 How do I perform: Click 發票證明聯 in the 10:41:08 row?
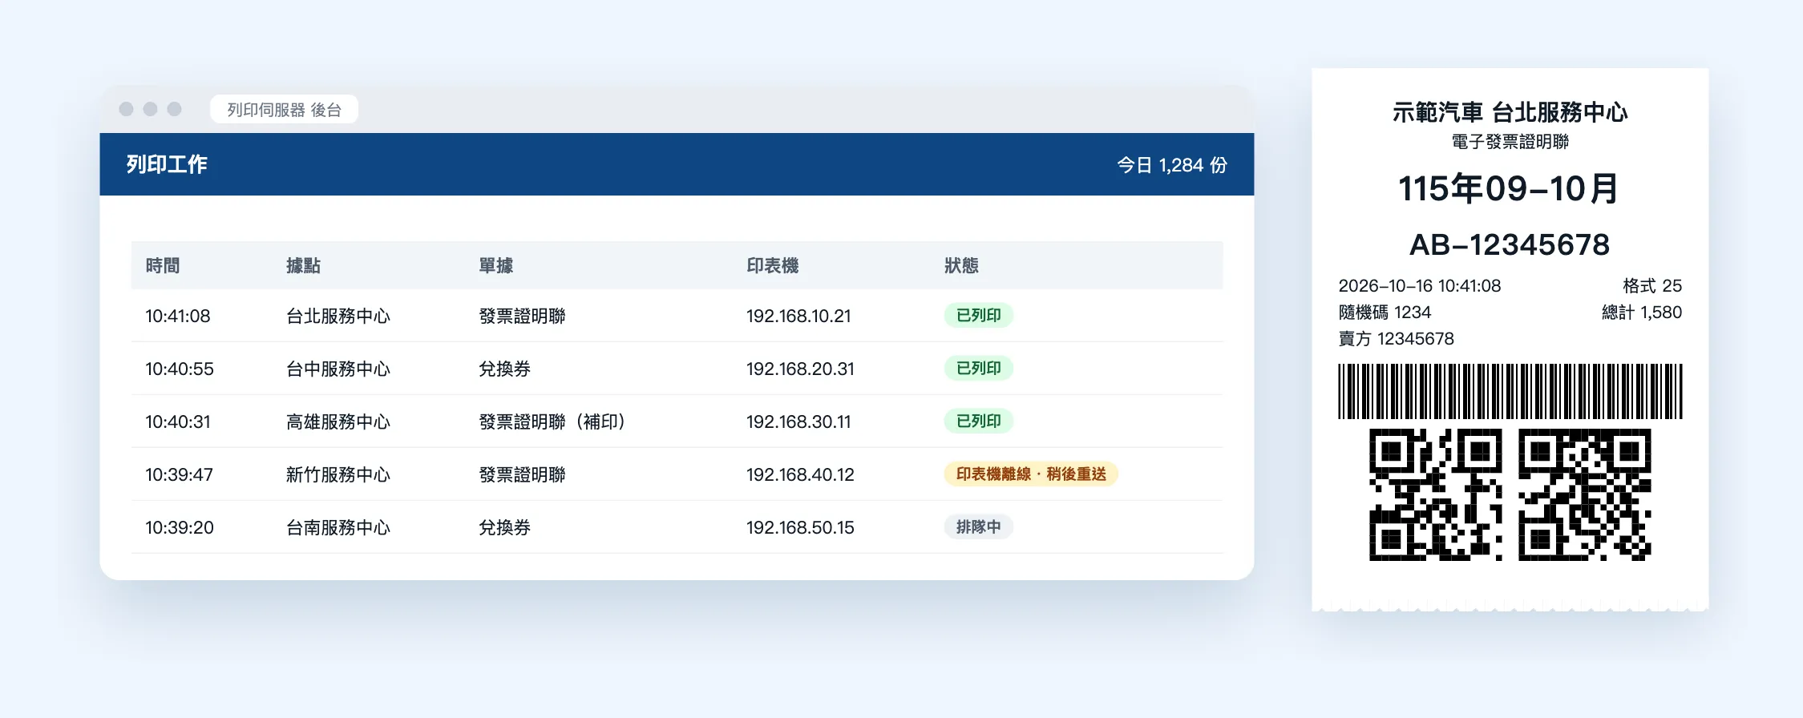[523, 316]
